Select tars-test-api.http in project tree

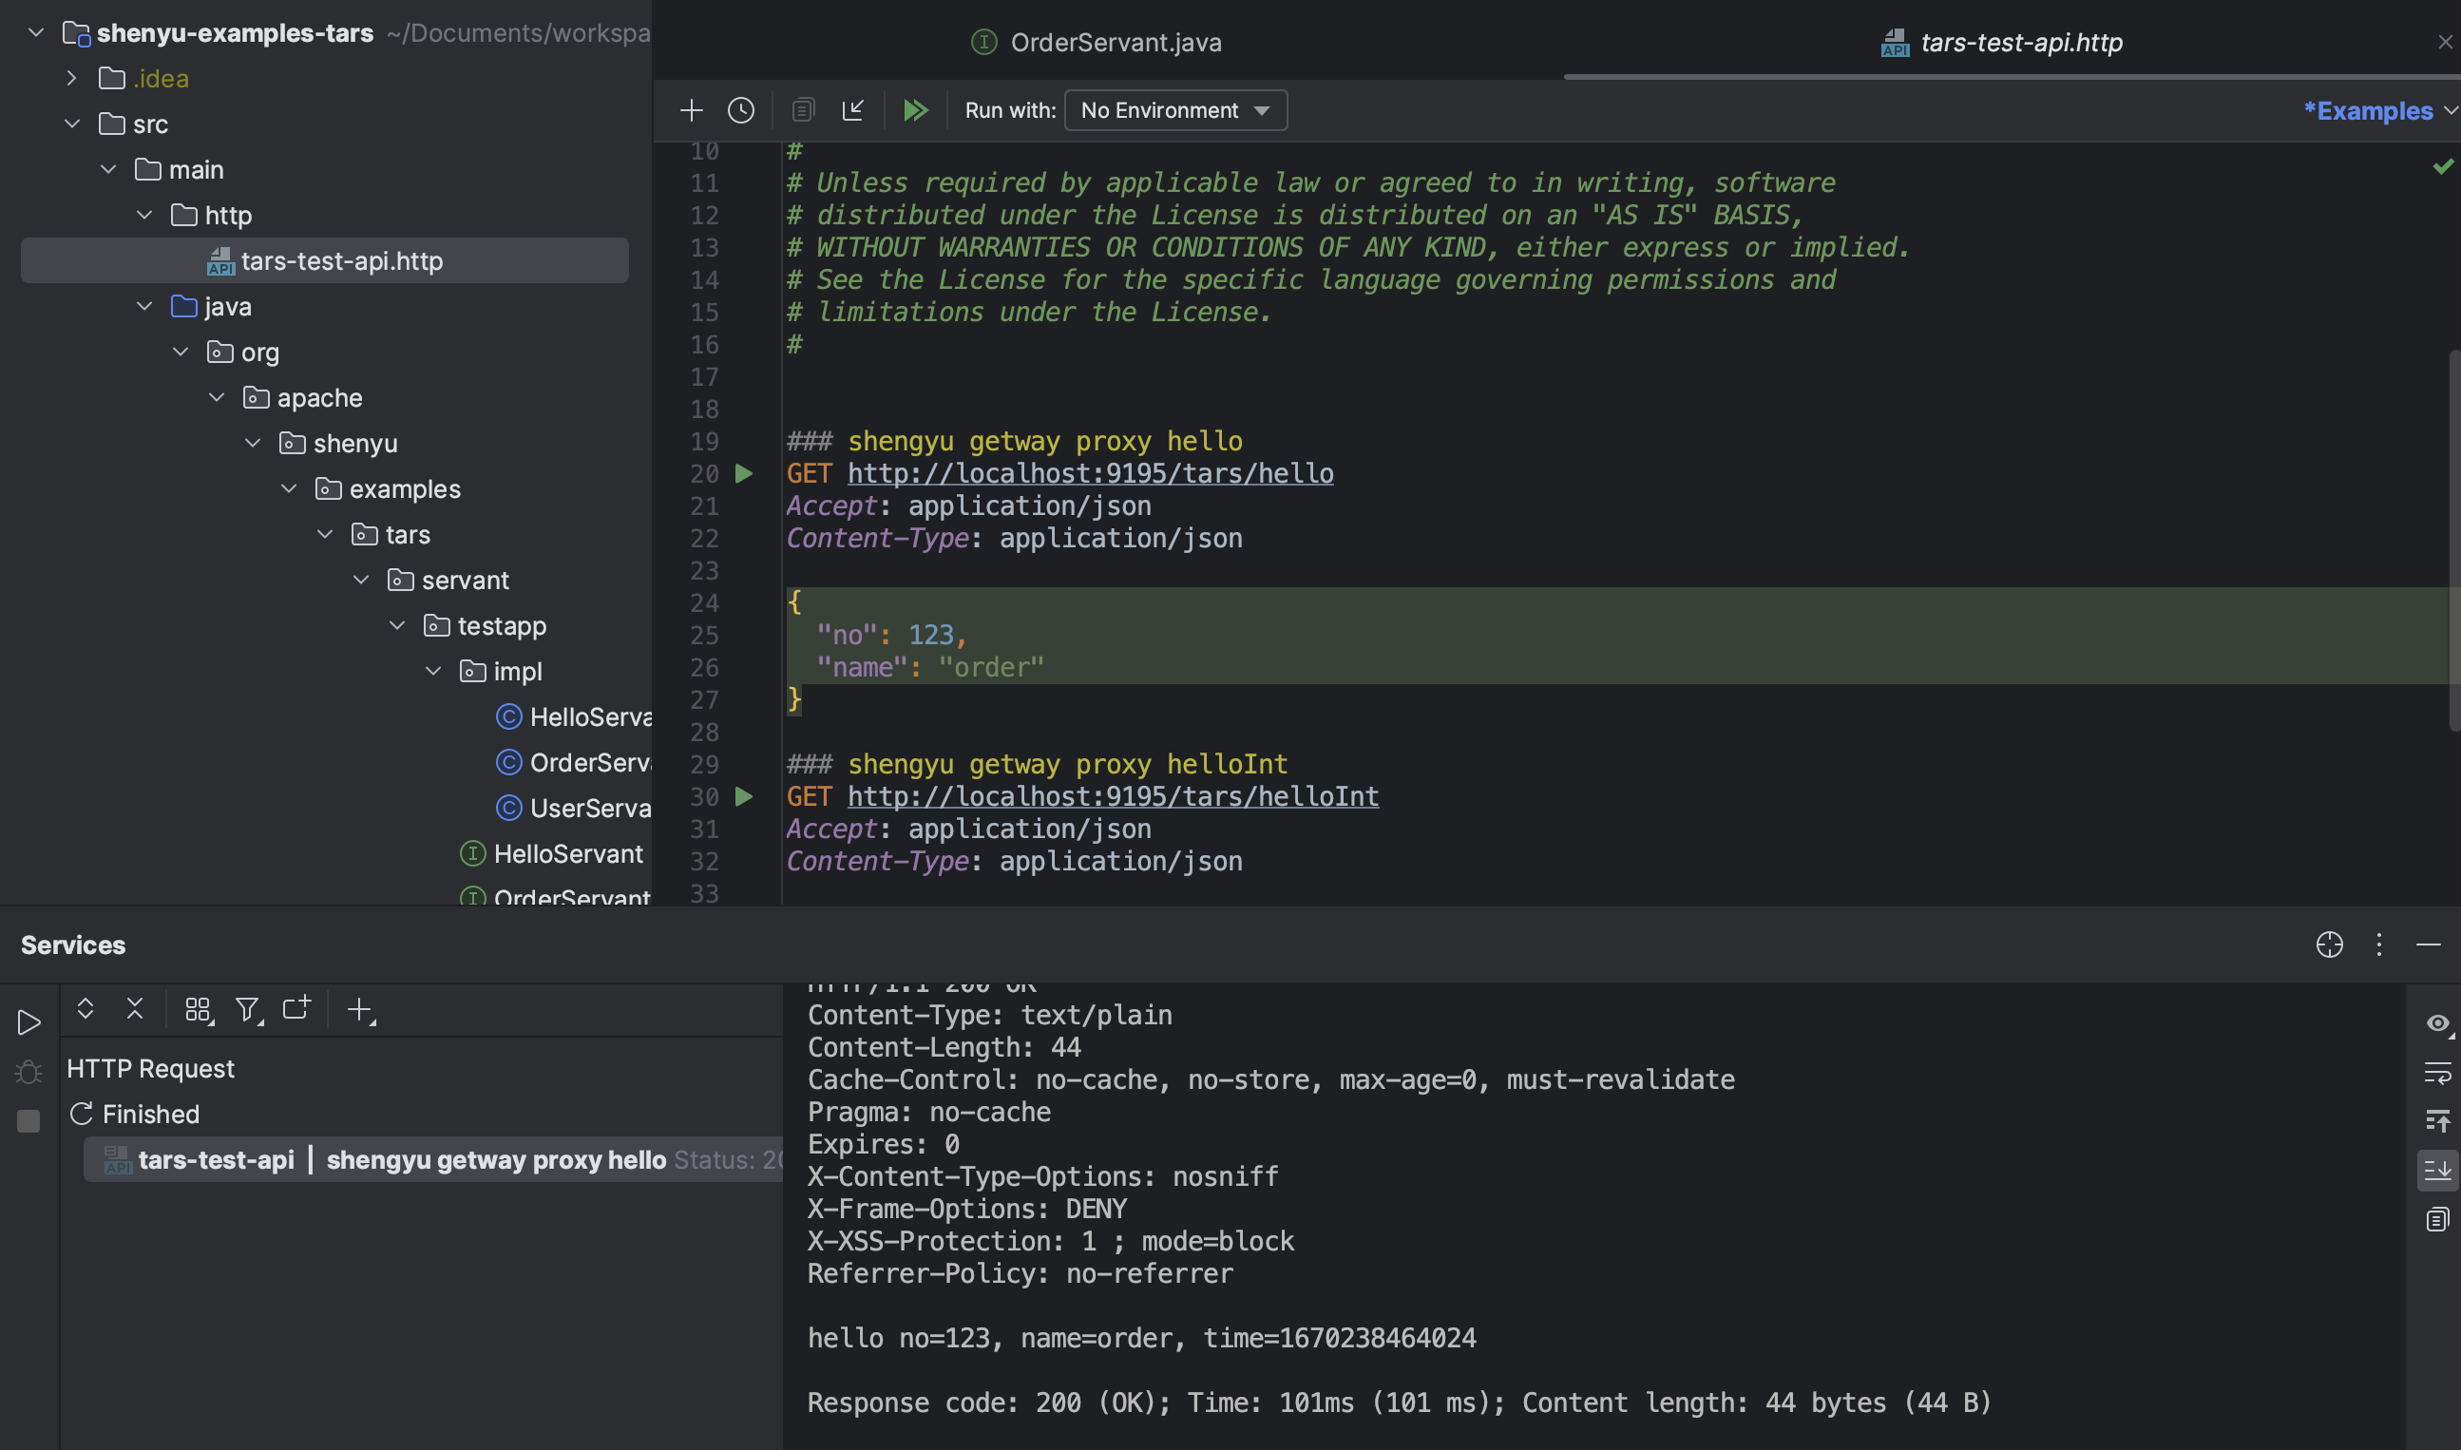[x=341, y=261]
